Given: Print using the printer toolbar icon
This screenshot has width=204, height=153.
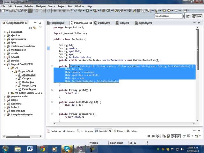Looking at the screenshot, I should tap(20, 11).
